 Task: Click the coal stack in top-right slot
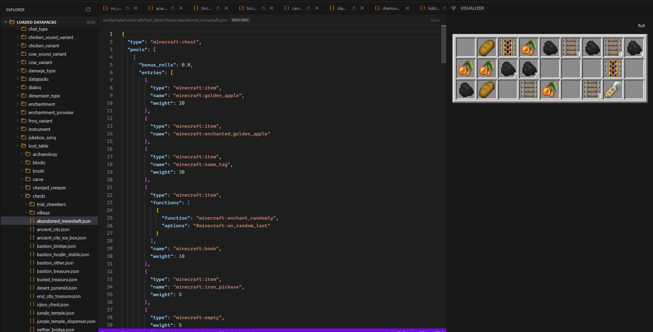pyautogui.click(x=634, y=47)
